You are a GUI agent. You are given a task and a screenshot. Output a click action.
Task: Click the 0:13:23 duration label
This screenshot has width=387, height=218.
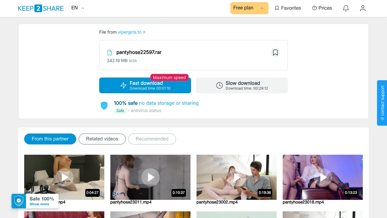click(x=351, y=193)
